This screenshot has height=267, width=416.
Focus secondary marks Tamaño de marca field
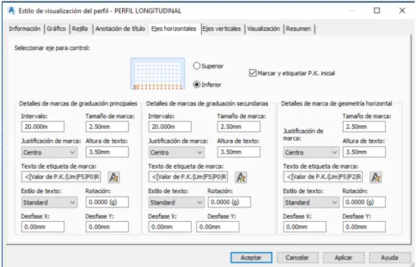239,126
